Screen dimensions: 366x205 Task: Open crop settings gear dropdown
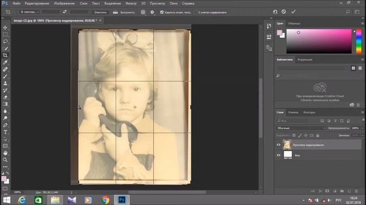[x=153, y=12]
